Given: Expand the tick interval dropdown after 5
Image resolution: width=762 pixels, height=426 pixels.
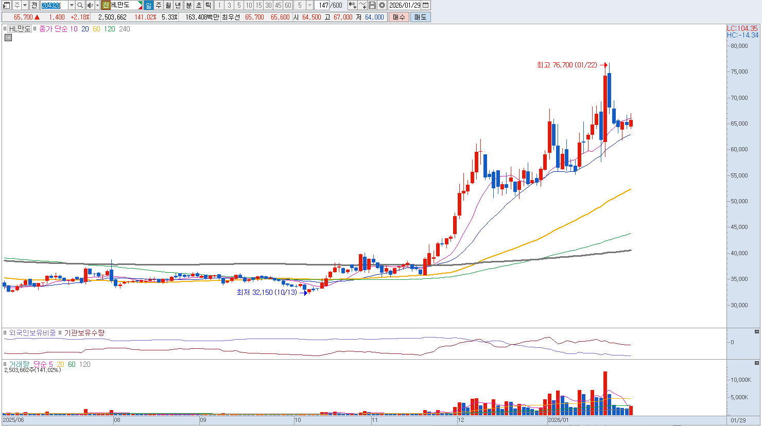Looking at the screenshot, I should coord(309,5).
